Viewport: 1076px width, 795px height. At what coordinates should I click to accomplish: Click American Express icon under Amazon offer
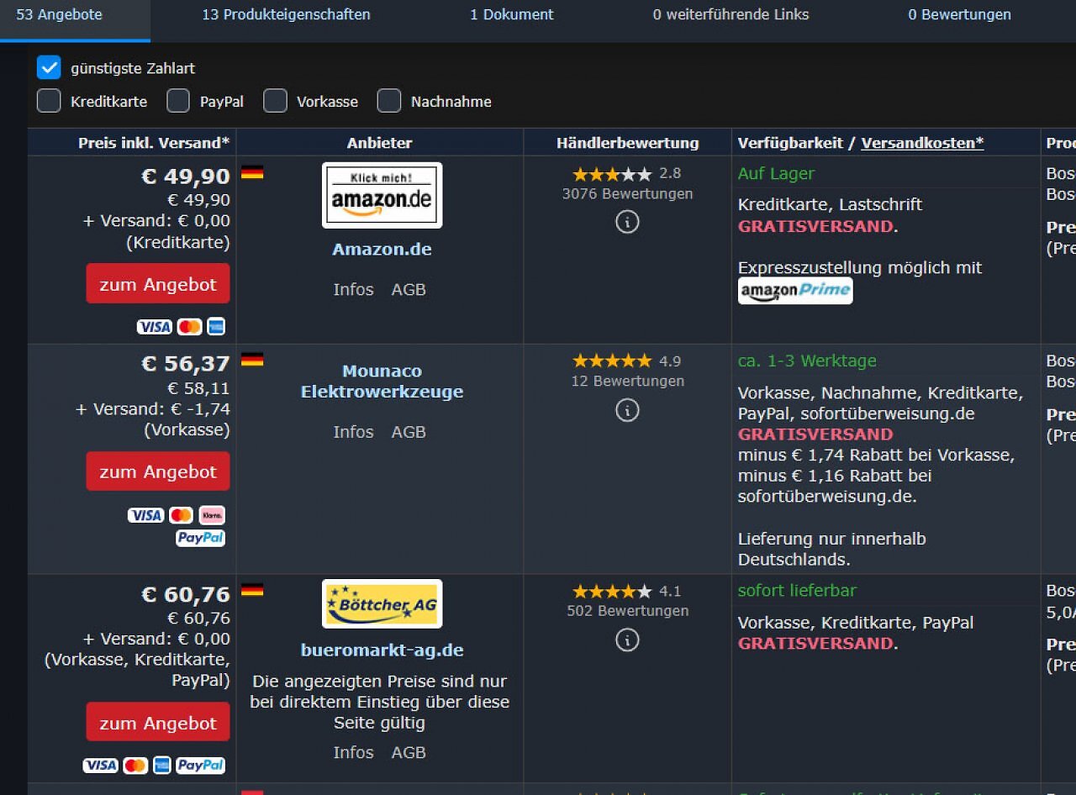[216, 327]
